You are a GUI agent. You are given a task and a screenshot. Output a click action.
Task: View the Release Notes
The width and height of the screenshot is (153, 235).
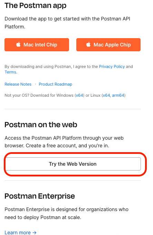point(18,84)
